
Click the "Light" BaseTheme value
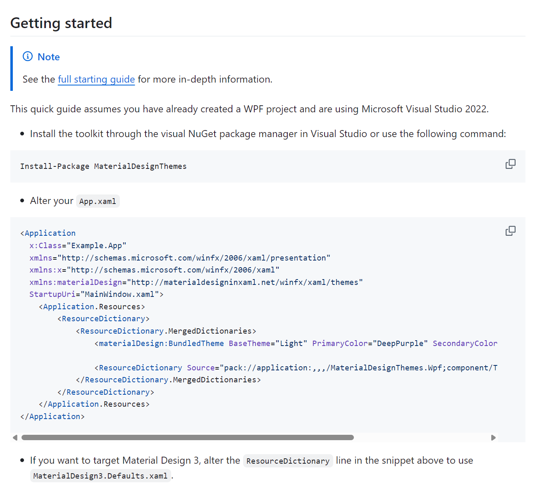(x=294, y=344)
